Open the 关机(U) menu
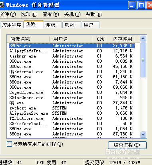 point(72,14)
